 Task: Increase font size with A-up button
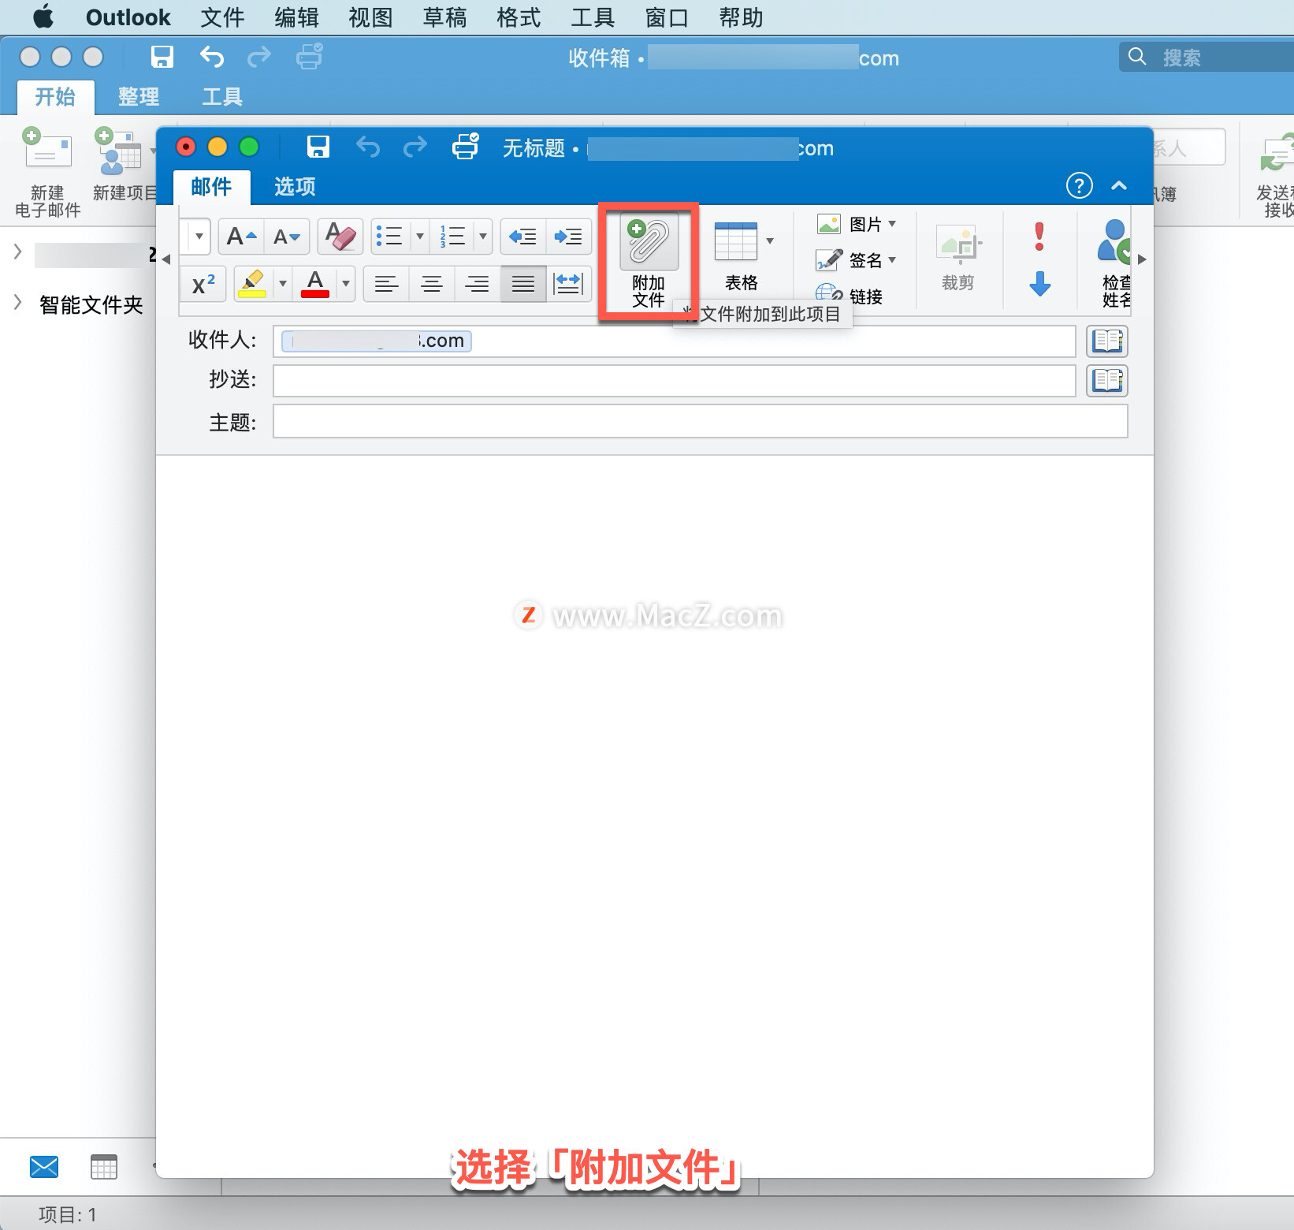pyautogui.click(x=241, y=237)
